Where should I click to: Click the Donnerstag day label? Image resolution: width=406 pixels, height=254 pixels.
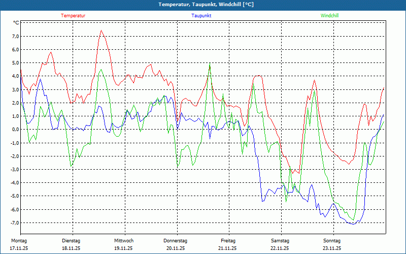176,240
